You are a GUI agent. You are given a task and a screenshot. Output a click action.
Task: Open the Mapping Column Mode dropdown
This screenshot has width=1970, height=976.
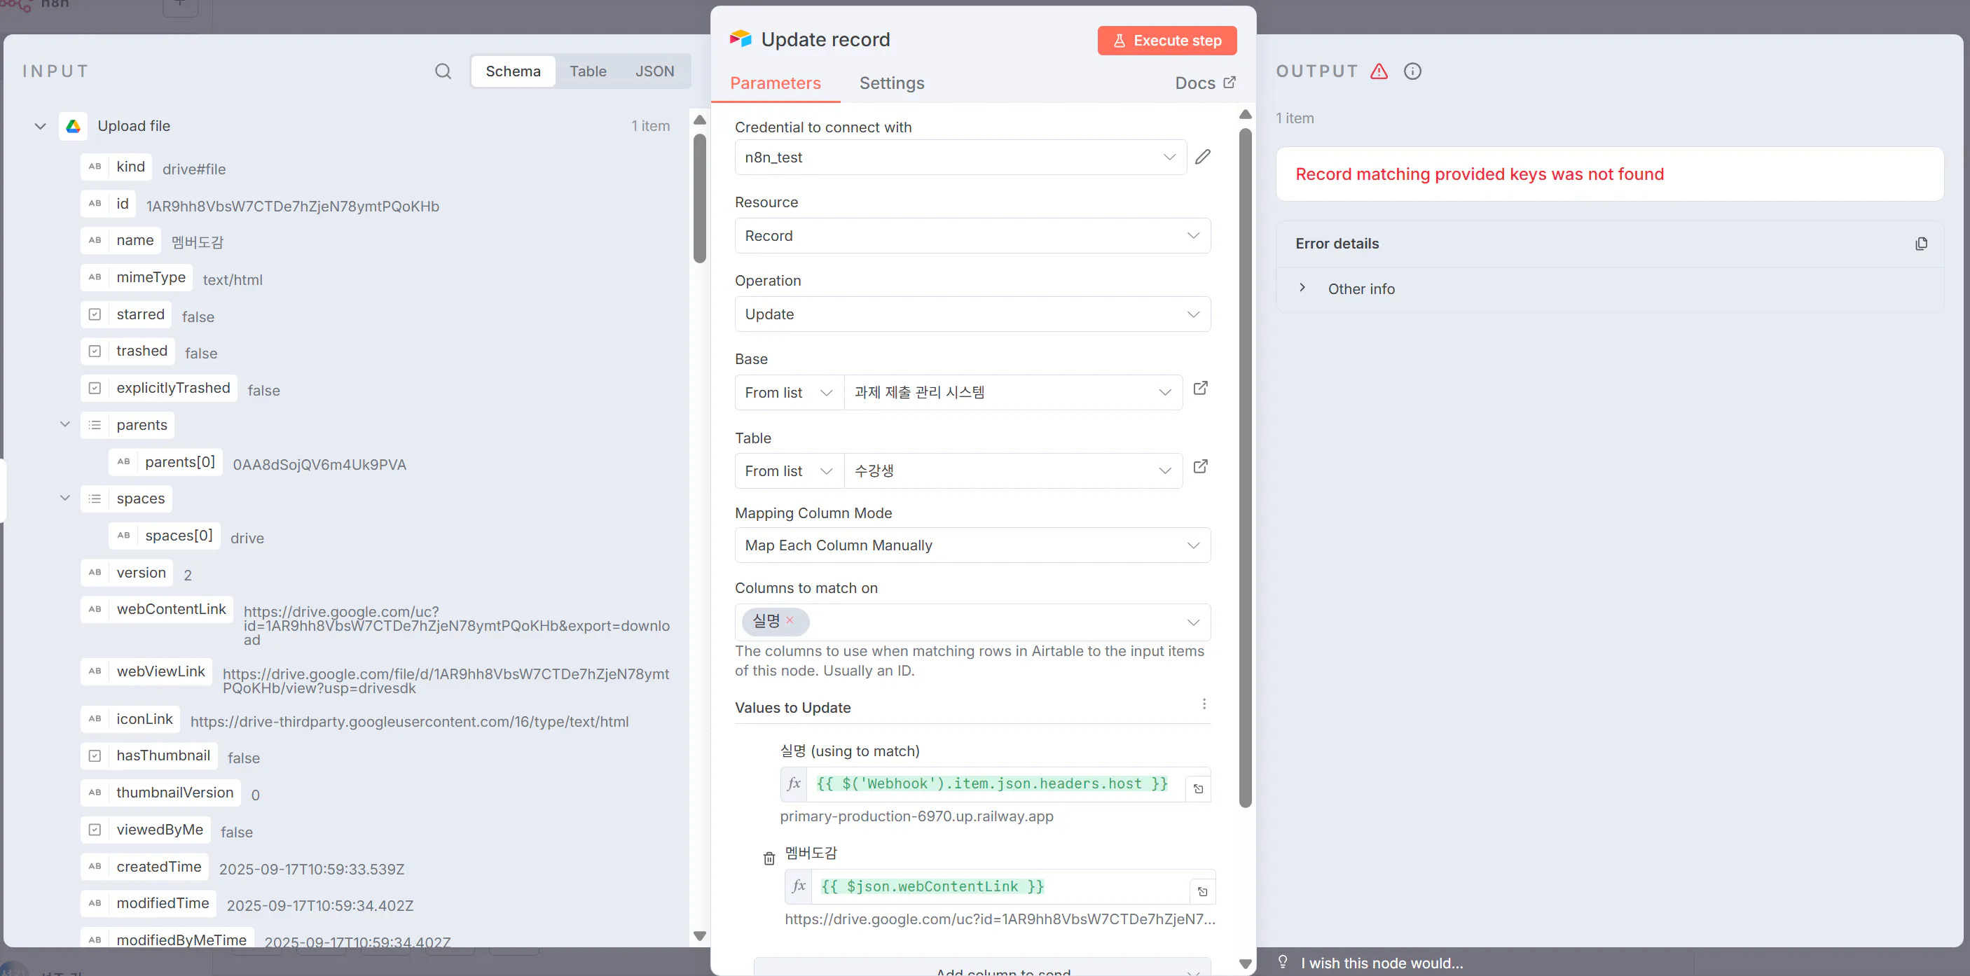click(971, 545)
